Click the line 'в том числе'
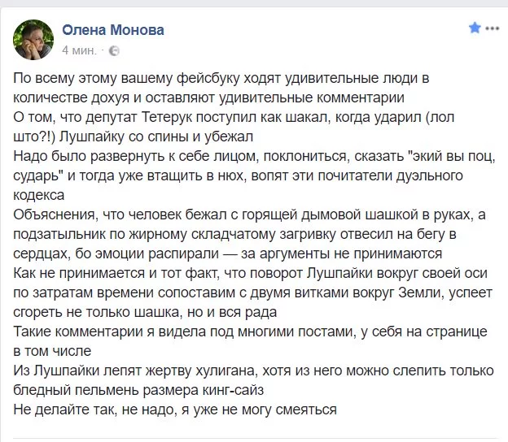 [52, 351]
